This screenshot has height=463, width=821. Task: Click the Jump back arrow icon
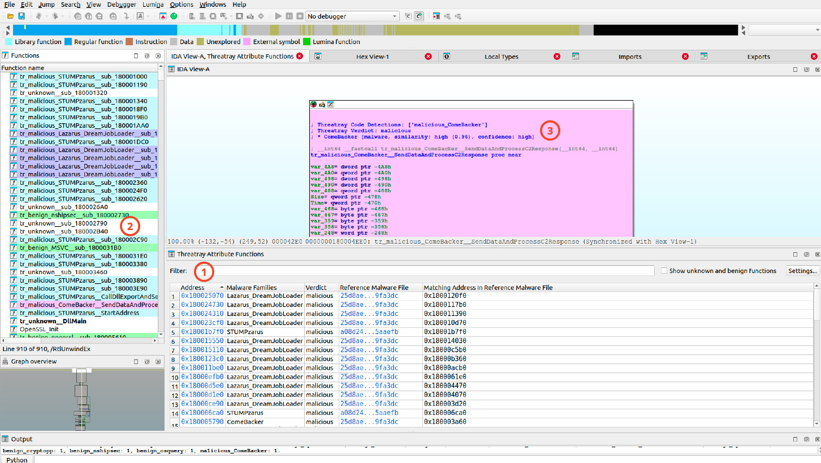(39, 16)
